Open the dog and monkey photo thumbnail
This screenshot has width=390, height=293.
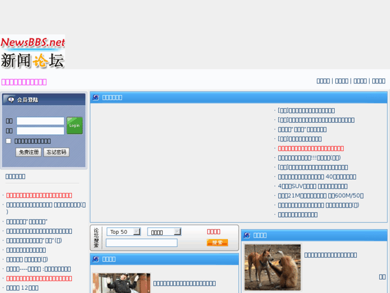pyautogui.click(x=273, y=267)
